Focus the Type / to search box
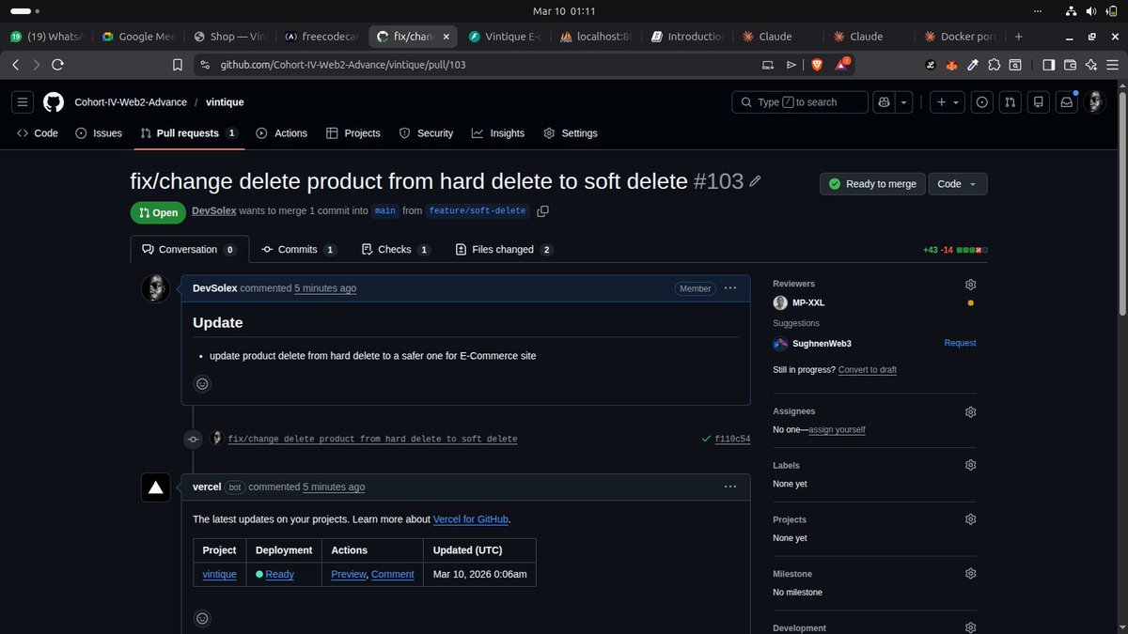This screenshot has height=634, width=1128. click(800, 101)
